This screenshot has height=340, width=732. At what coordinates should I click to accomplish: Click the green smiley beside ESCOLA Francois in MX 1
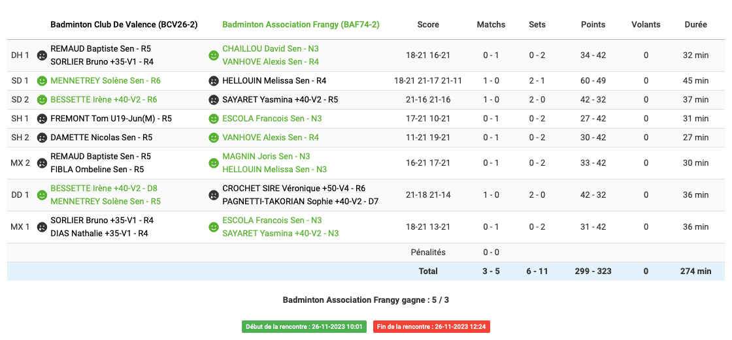pyautogui.click(x=213, y=226)
